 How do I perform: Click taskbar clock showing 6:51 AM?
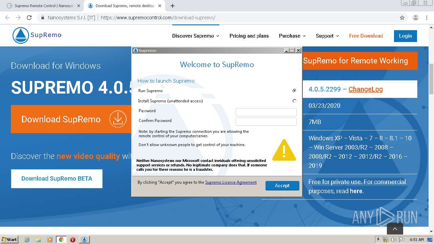point(417,240)
